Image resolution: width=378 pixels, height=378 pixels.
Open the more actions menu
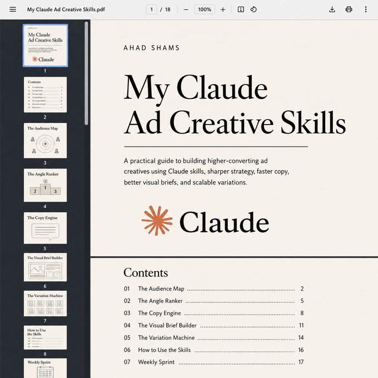[x=366, y=9]
